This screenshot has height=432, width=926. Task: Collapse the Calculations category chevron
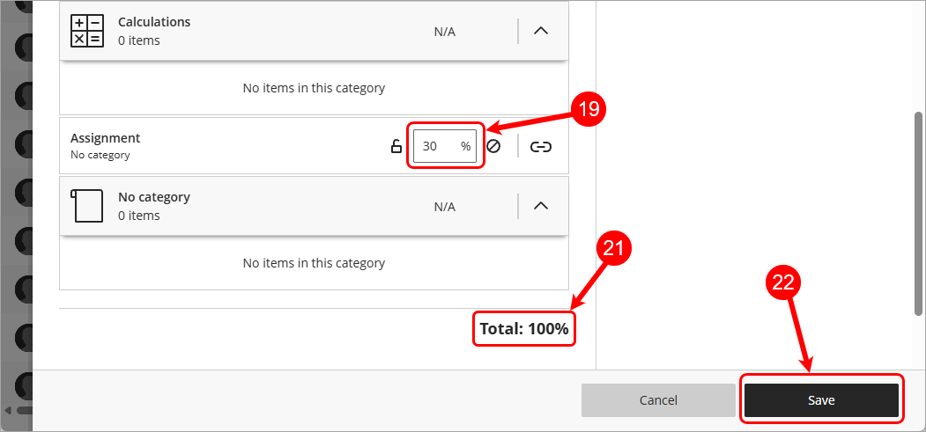click(541, 32)
